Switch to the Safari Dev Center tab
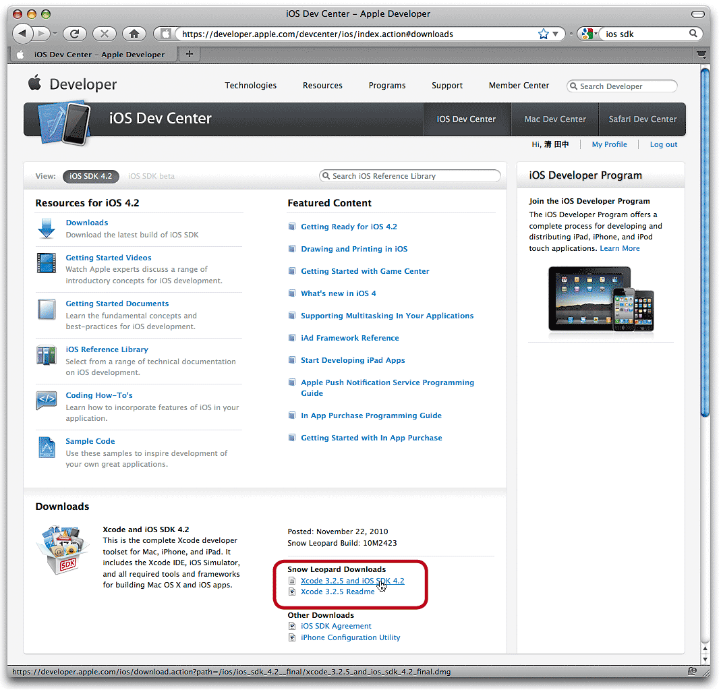This screenshot has height=690, width=721. [642, 119]
